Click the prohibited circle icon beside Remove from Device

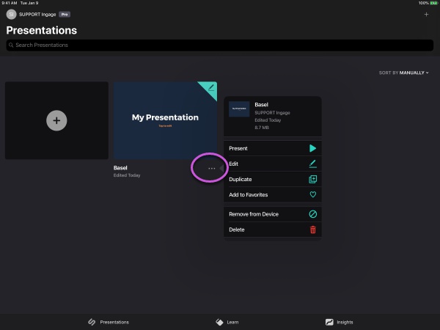coord(313,214)
